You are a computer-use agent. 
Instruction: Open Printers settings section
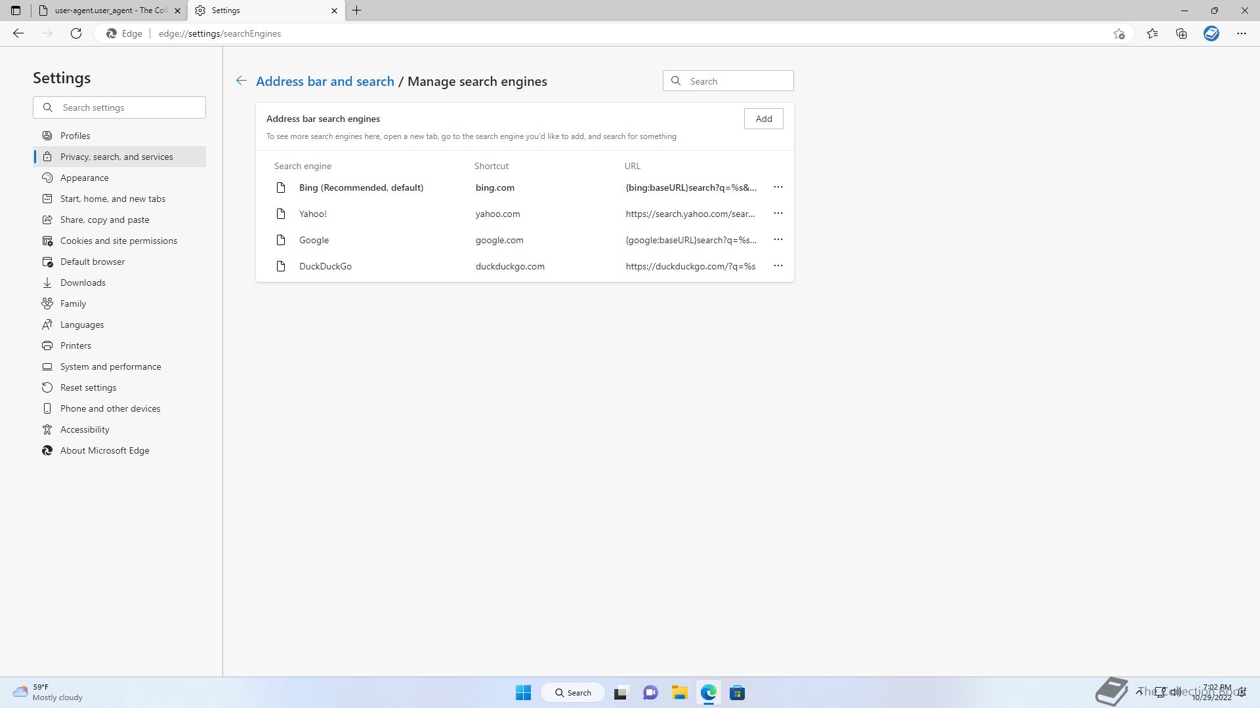coord(119,345)
